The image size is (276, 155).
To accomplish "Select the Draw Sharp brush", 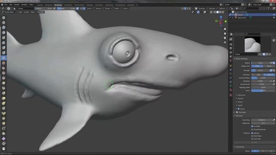I will click(3, 22).
